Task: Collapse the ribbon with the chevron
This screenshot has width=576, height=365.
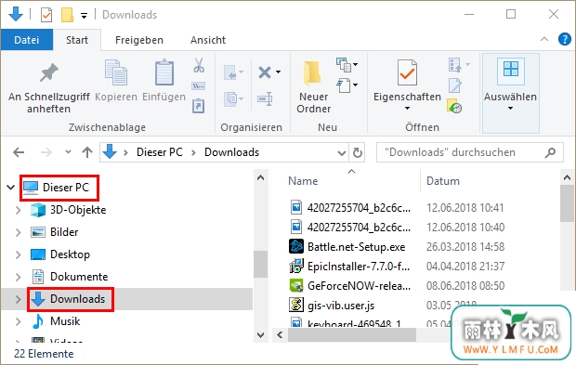Action: tap(544, 39)
